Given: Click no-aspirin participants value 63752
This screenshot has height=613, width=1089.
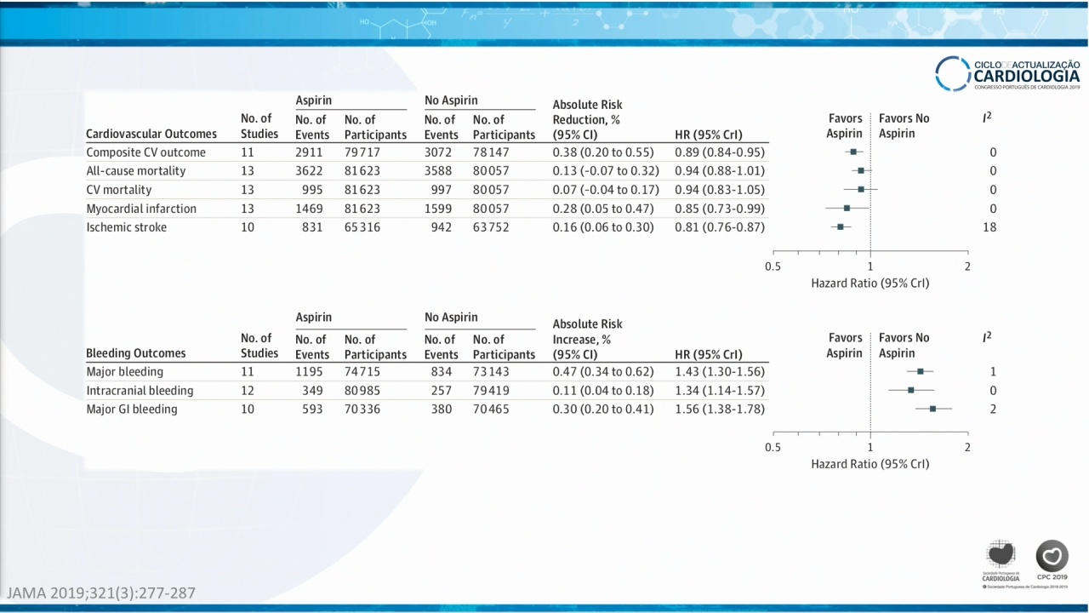Looking at the screenshot, I should pyautogui.click(x=491, y=227).
